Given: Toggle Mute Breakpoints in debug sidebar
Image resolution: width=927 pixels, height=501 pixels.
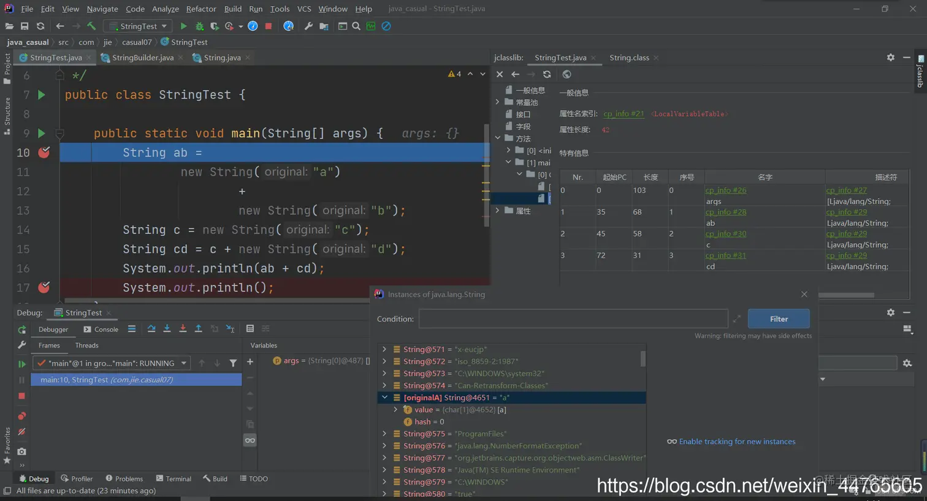Looking at the screenshot, I should [22, 432].
